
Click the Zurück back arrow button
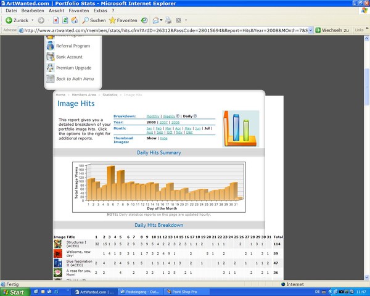[x=17, y=20]
